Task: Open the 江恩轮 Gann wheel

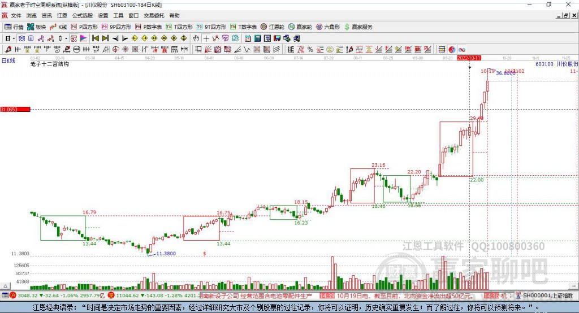Action: coord(273,27)
